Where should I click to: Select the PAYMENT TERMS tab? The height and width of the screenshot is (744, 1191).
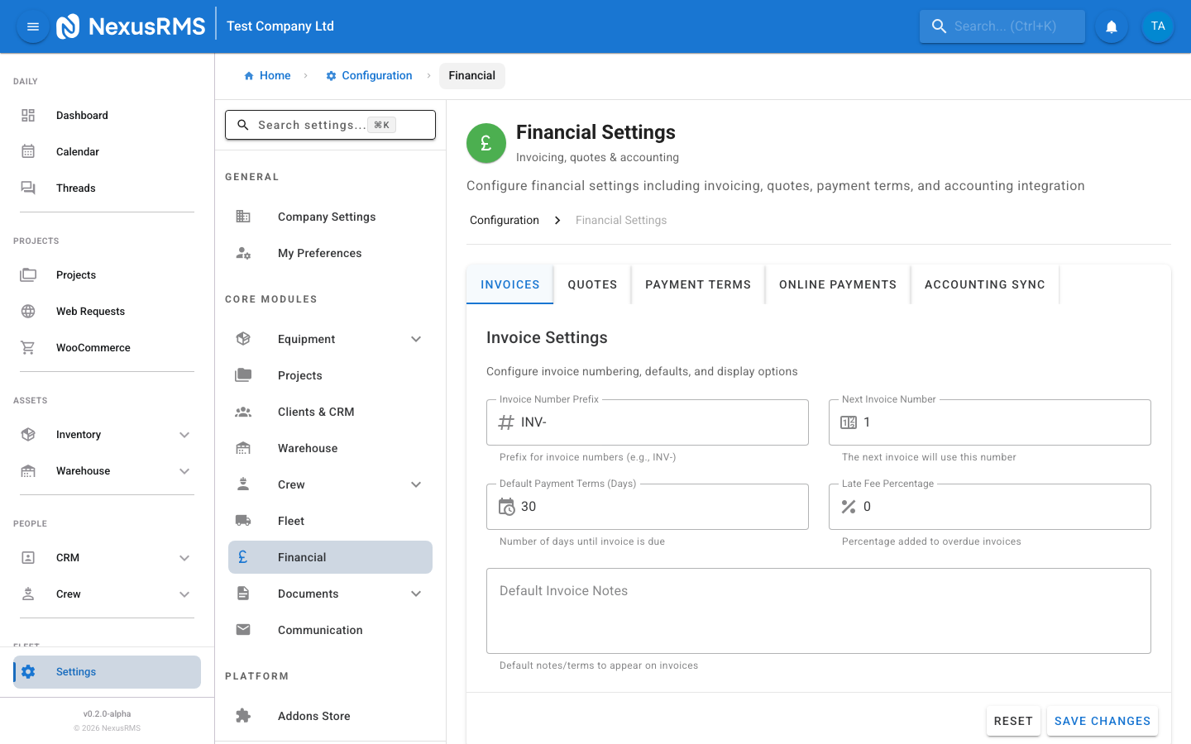click(697, 284)
